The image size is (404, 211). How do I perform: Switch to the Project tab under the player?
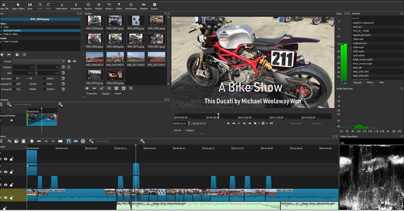tap(190, 130)
